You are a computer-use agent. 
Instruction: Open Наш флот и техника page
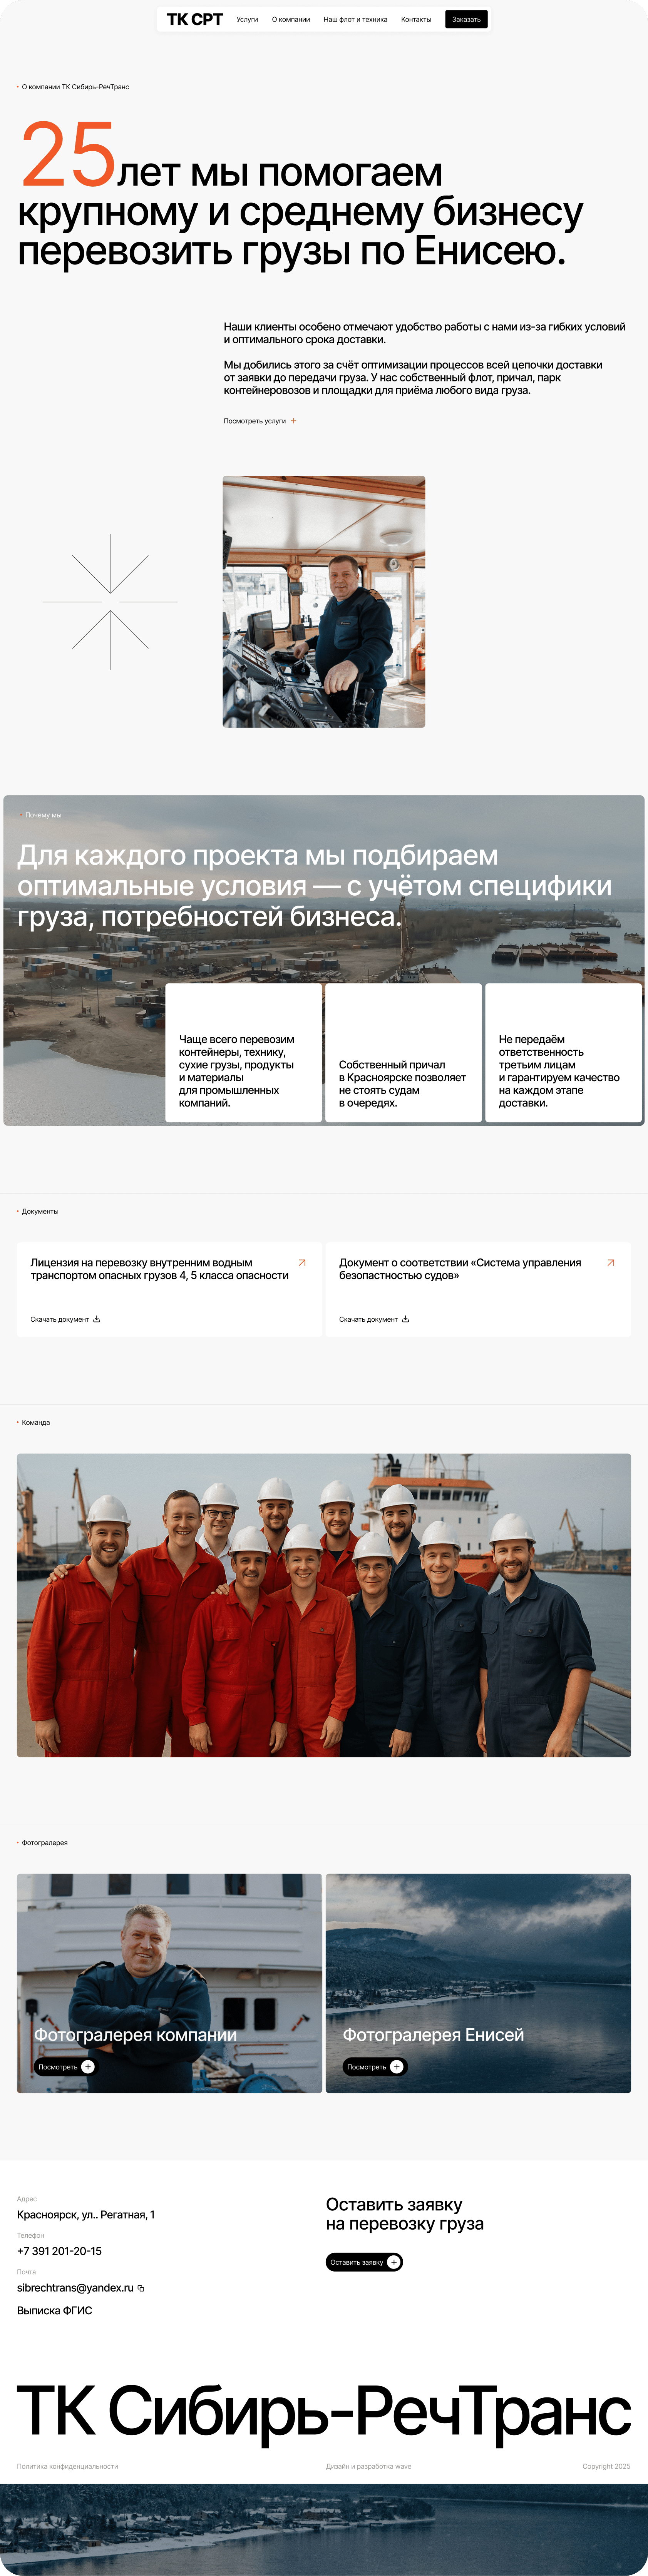355,19
